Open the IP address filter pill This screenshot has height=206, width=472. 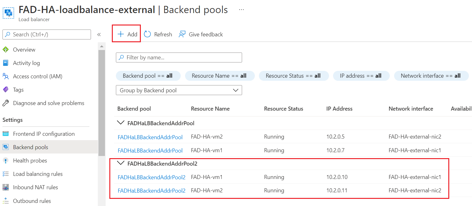click(361, 76)
